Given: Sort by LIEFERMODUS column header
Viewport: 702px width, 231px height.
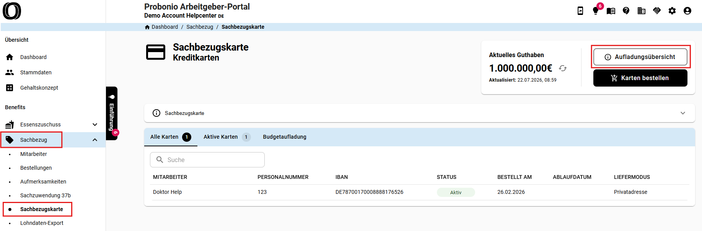Looking at the screenshot, I should [x=632, y=177].
